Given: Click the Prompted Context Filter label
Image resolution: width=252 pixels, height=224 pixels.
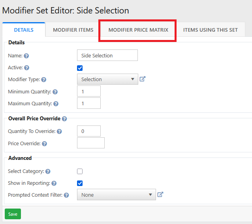Looking at the screenshot, I should pyautogui.click(x=35, y=195).
